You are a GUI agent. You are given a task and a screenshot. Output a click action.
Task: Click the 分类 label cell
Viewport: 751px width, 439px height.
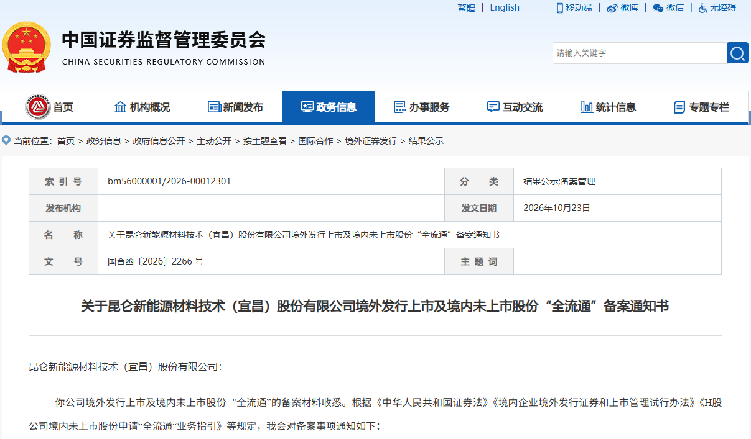[479, 181]
